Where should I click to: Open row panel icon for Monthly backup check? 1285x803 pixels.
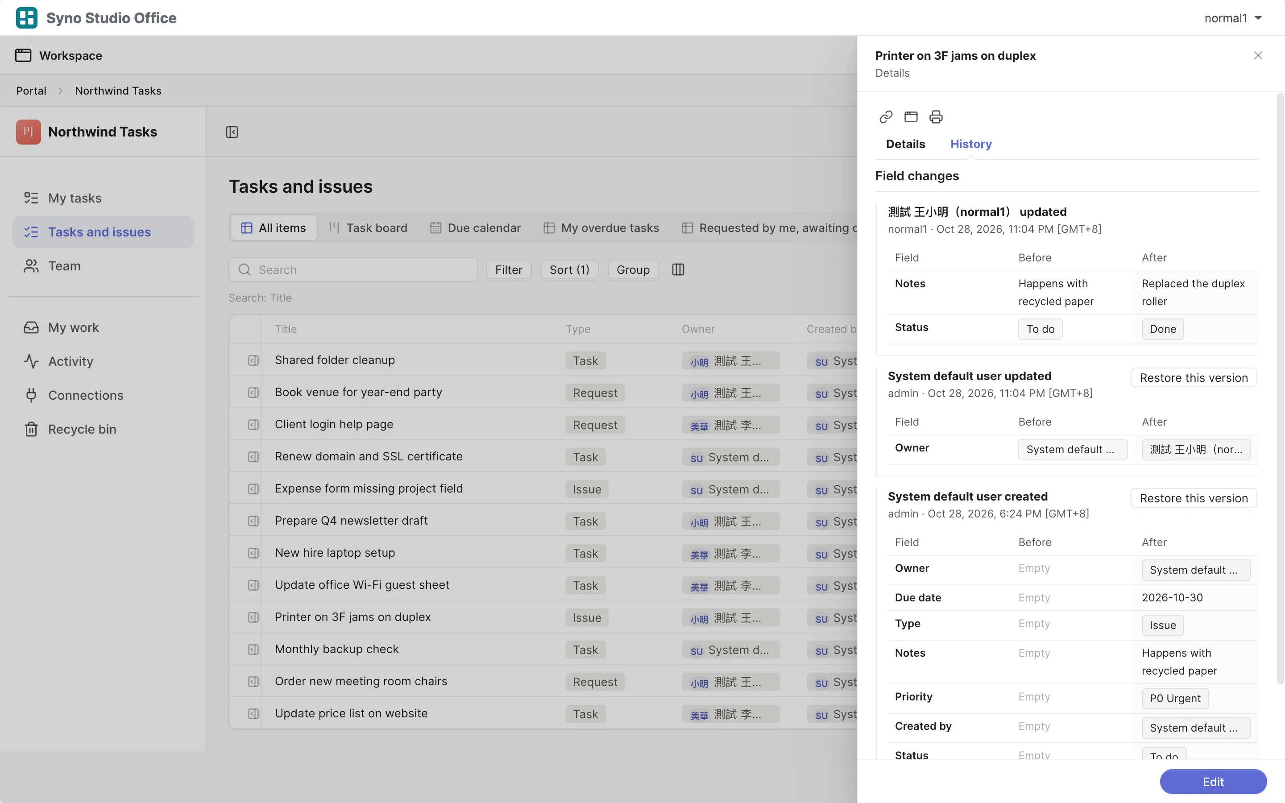click(x=253, y=650)
